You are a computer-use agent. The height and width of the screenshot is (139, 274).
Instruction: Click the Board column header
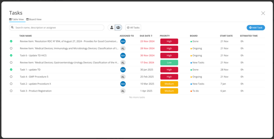194,36
